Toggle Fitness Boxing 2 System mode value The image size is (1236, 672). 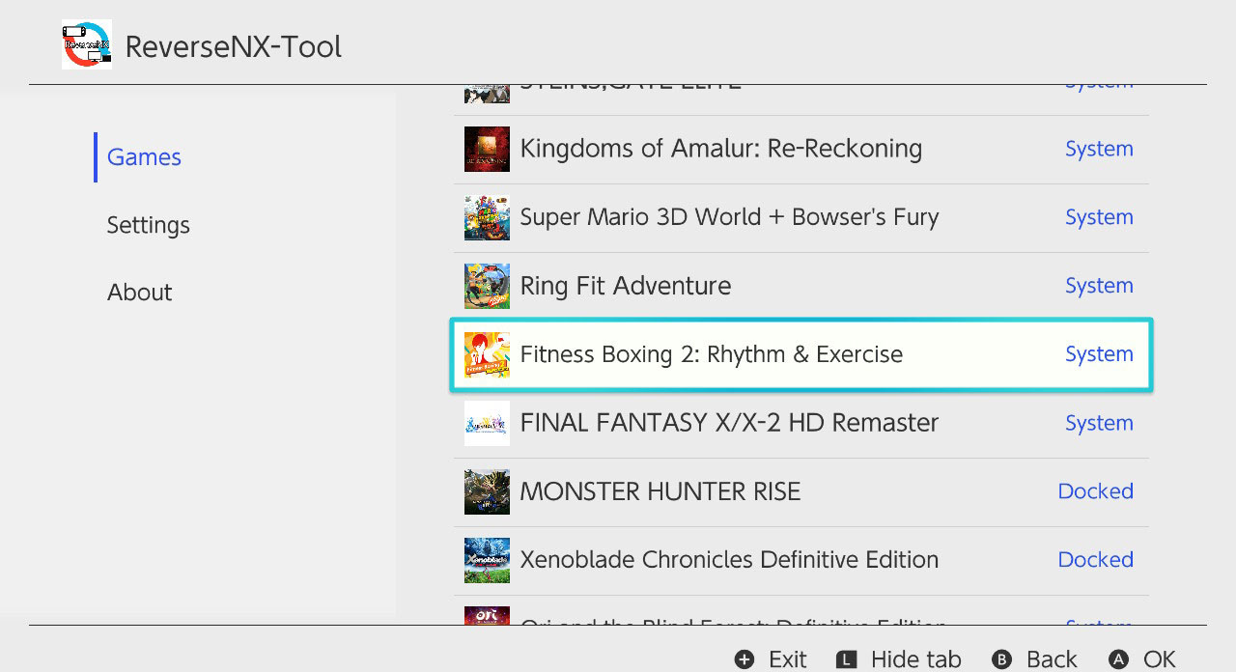[1099, 354]
